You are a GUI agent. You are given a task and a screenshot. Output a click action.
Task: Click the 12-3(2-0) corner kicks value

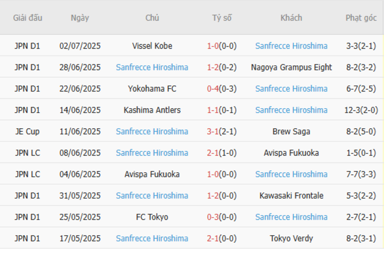point(361,110)
